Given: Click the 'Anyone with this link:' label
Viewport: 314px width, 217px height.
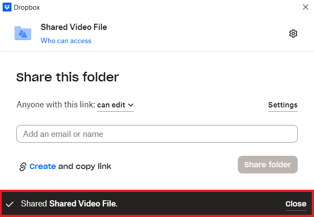Looking at the screenshot, I should [55, 105].
